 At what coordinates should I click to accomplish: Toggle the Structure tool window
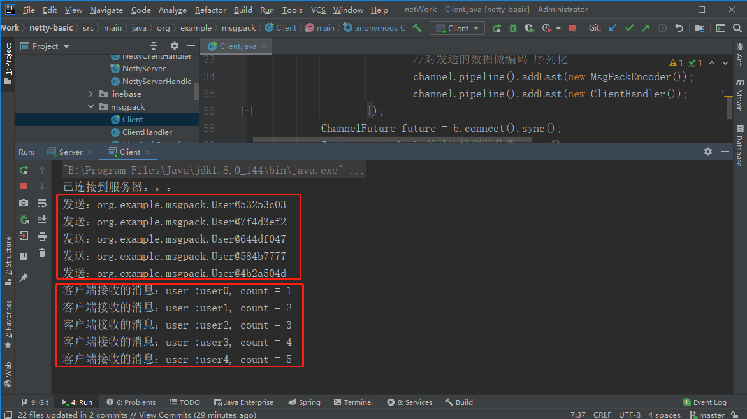(8, 260)
